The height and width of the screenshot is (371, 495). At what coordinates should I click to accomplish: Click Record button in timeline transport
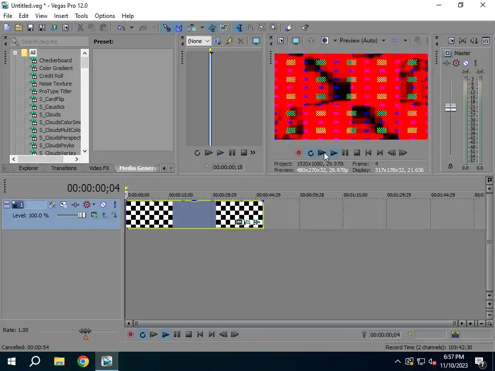click(131, 335)
